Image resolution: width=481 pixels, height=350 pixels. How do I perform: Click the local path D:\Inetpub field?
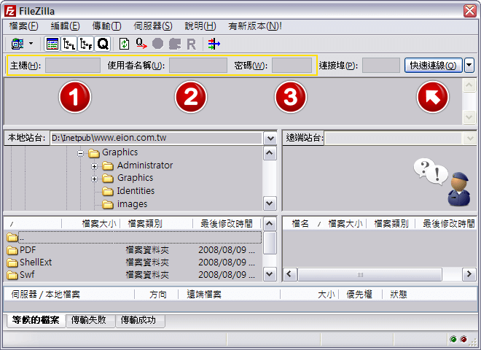(x=156, y=138)
